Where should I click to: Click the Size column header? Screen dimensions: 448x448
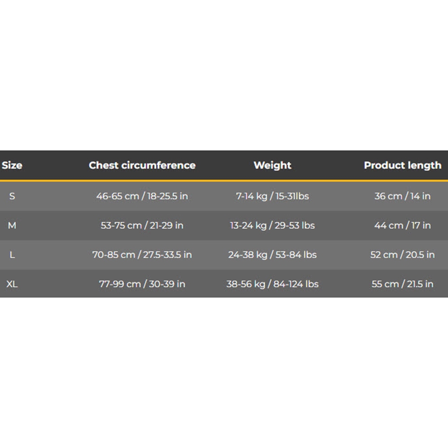[x=12, y=165]
